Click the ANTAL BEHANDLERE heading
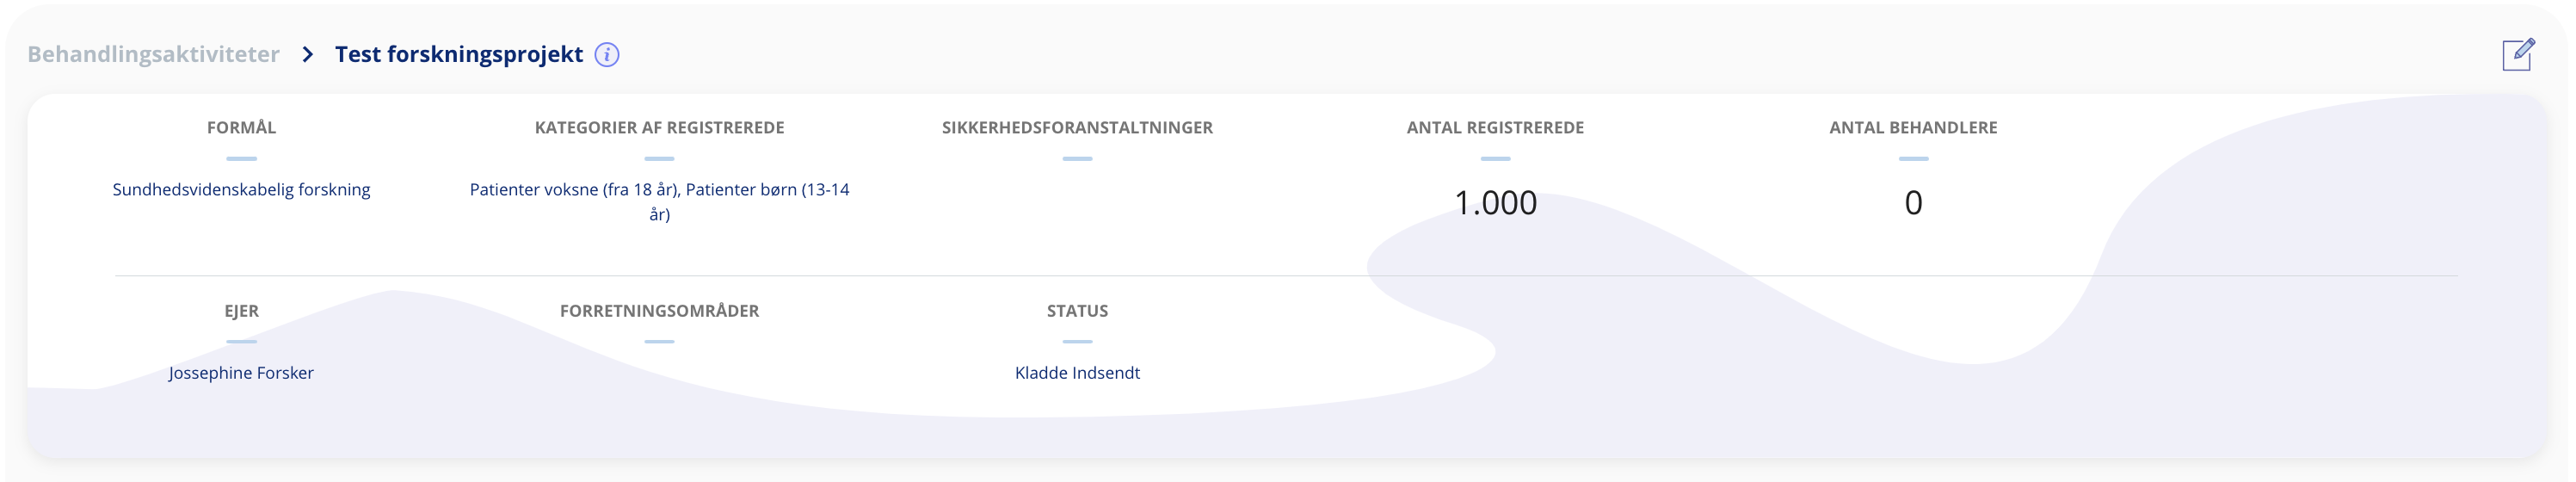The height and width of the screenshot is (482, 2576). pos(1913,127)
